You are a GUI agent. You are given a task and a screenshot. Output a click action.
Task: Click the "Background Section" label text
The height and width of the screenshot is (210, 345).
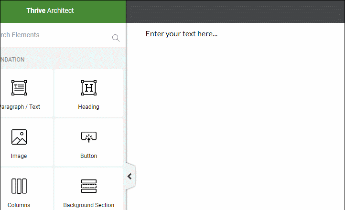coord(88,205)
